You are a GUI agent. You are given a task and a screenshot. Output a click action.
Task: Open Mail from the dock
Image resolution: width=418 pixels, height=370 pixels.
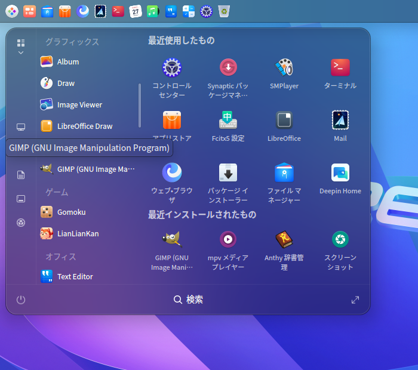click(x=100, y=11)
